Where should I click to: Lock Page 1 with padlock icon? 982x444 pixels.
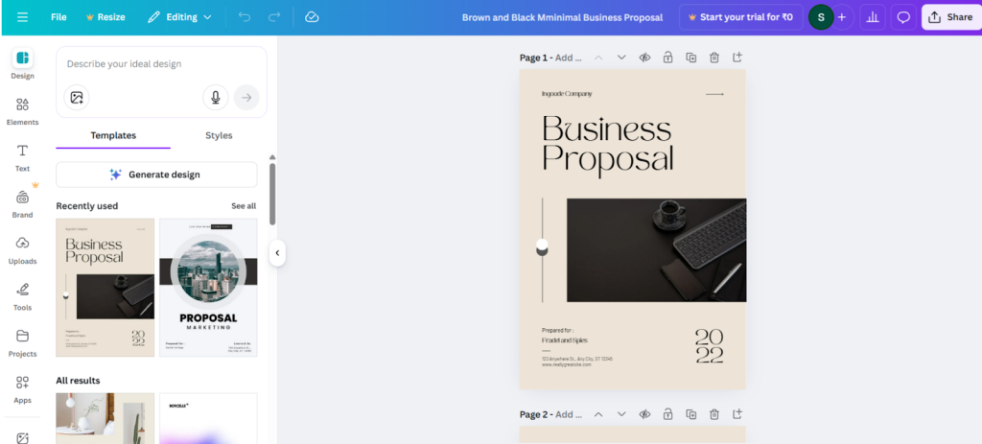[667, 58]
